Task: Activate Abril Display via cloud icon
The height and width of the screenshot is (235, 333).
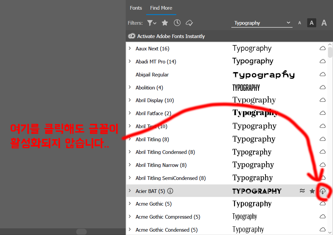Action: [x=323, y=100]
